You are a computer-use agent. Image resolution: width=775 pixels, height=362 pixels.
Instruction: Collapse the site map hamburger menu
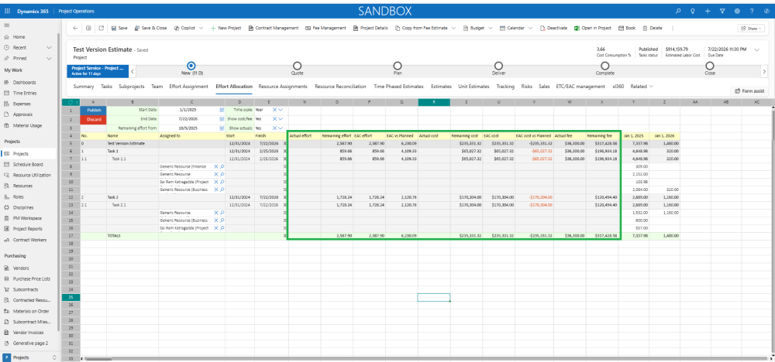7,26
